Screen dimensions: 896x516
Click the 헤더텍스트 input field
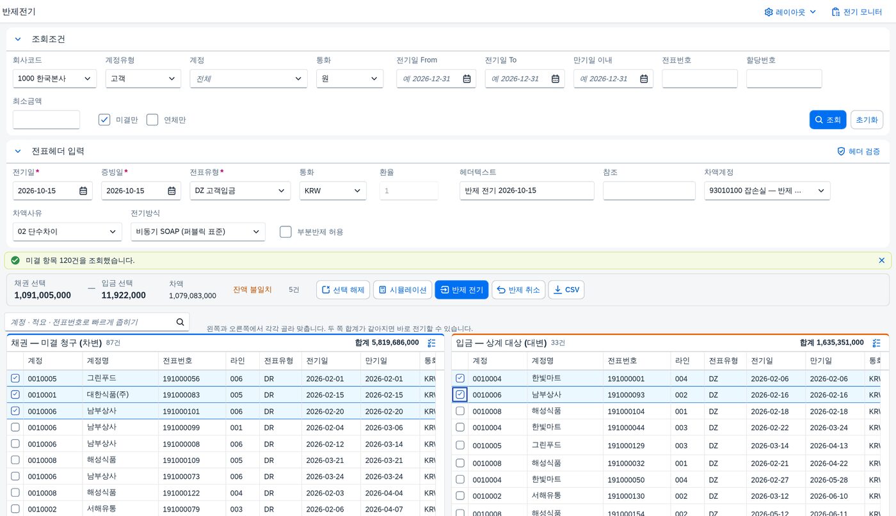[x=527, y=191]
